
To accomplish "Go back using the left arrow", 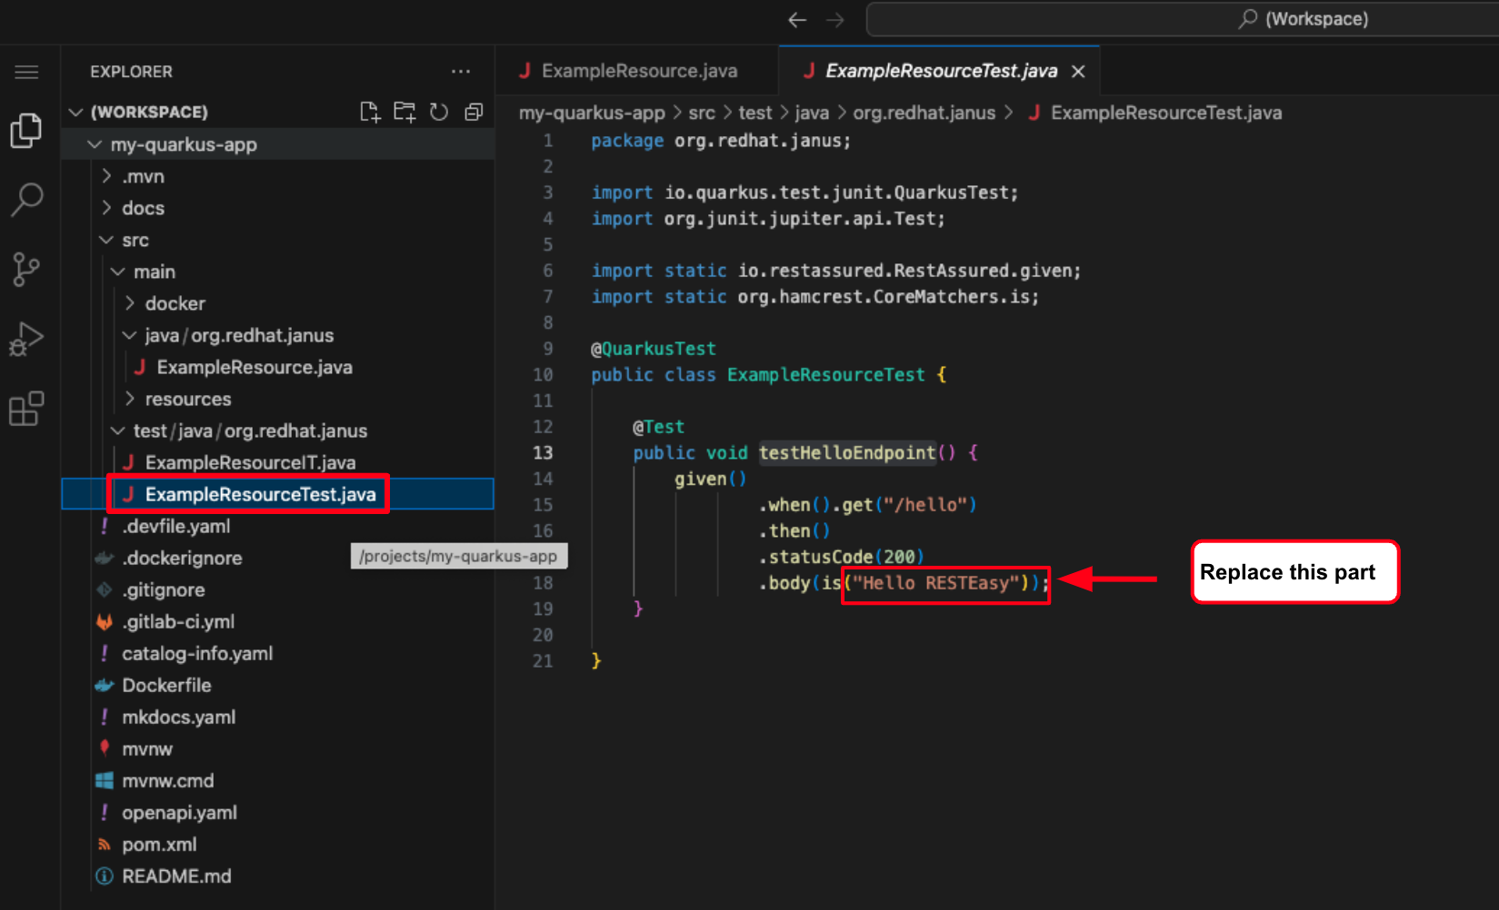I will (797, 19).
